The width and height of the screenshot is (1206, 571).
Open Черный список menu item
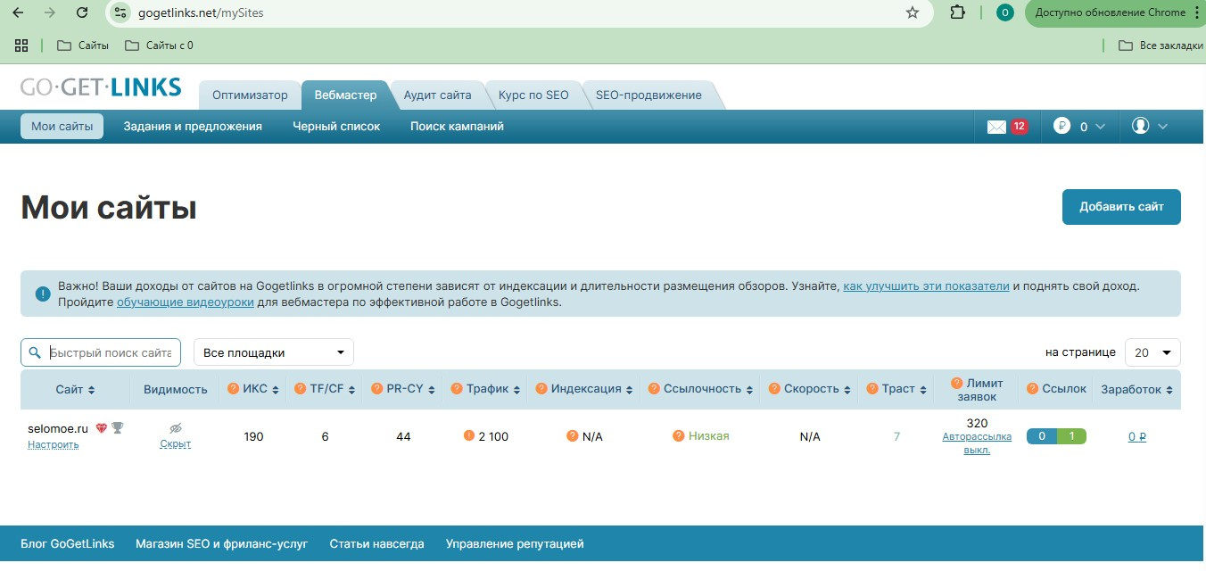[336, 127]
